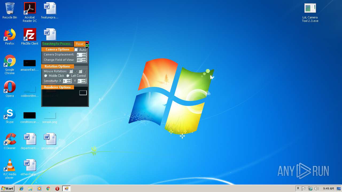
Task: Expand the Renderer Options section header
Action: (57, 87)
